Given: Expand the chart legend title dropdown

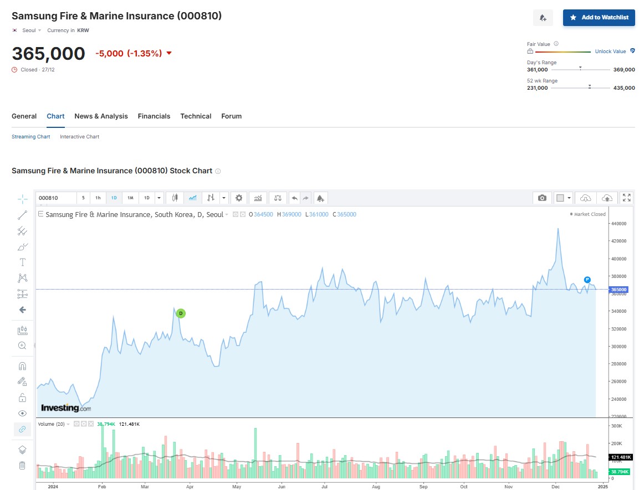Looking at the screenshot, I should click(x=227, y=214).
